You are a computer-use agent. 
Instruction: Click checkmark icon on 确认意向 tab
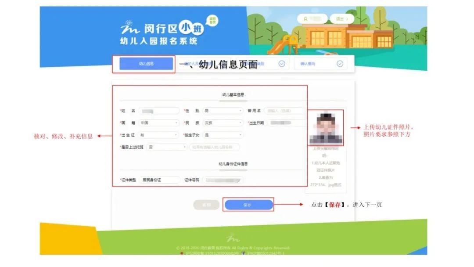tap(340, 64)
